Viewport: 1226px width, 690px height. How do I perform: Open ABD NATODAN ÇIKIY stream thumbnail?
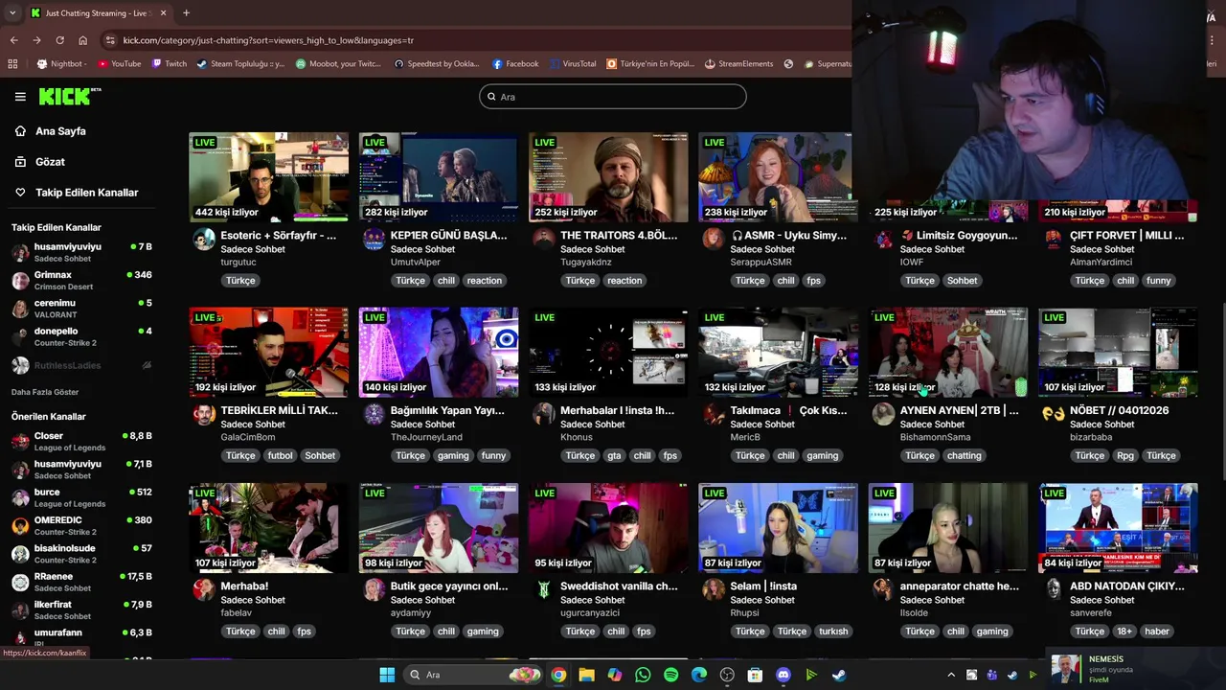coord(1119,528)
